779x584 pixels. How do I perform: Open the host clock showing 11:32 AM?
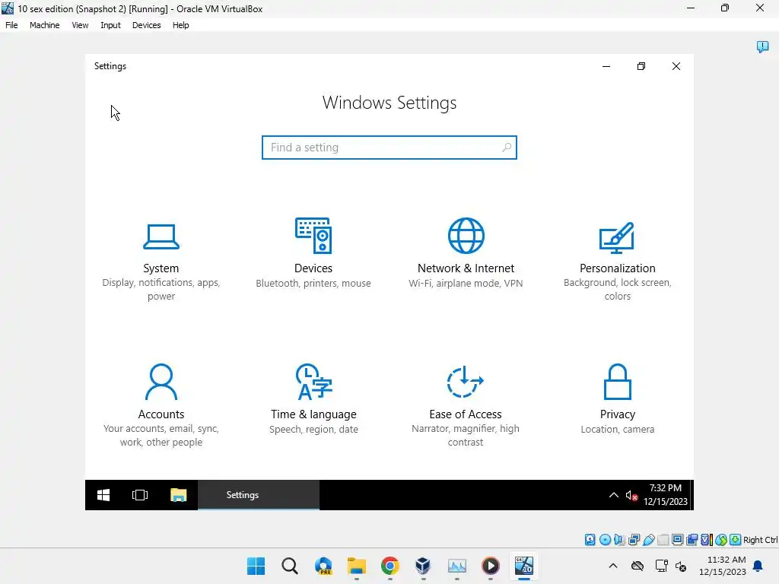tap(723, 566)
